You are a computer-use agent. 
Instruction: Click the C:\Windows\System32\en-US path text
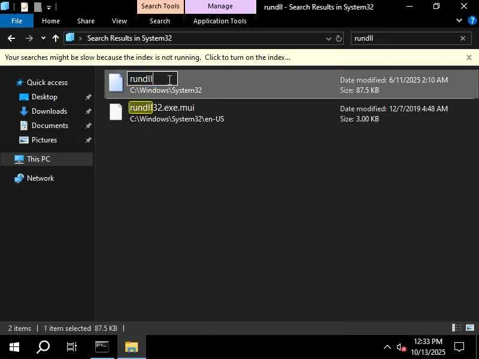[177, 119]
